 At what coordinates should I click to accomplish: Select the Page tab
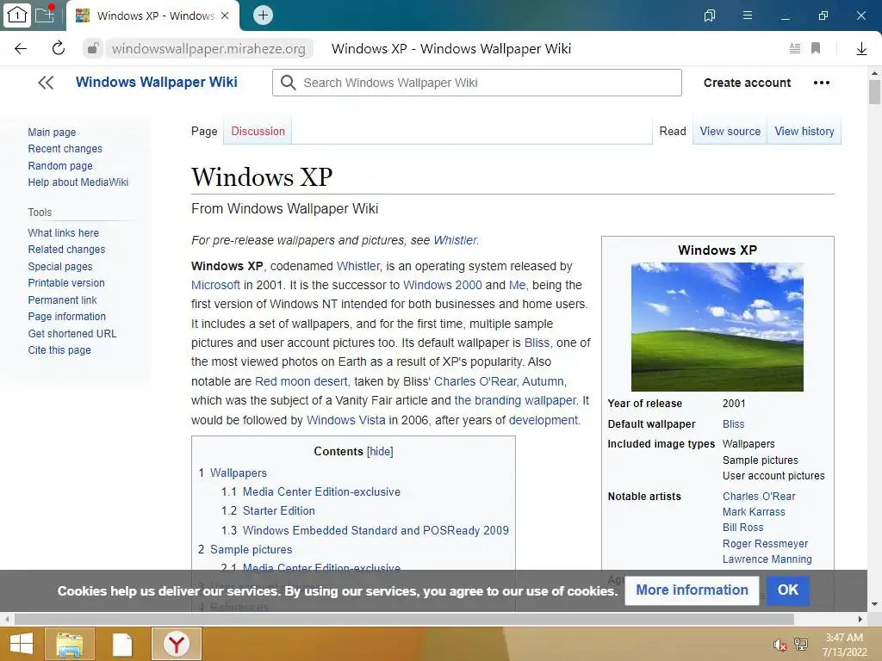tap(204, 131)
